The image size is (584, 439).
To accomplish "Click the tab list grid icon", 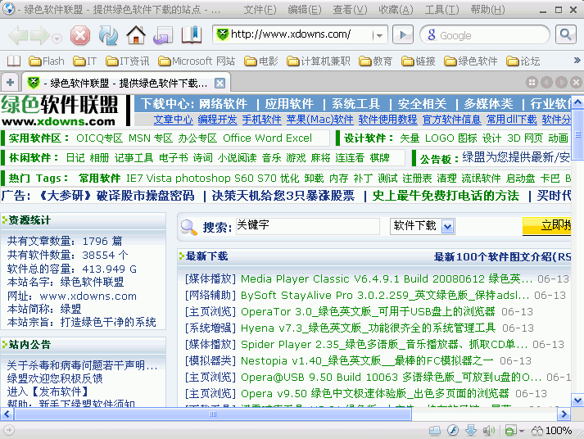I will point(532,82).
